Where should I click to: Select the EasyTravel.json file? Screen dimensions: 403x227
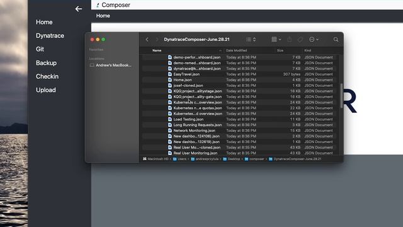click(x=186, y=74)
